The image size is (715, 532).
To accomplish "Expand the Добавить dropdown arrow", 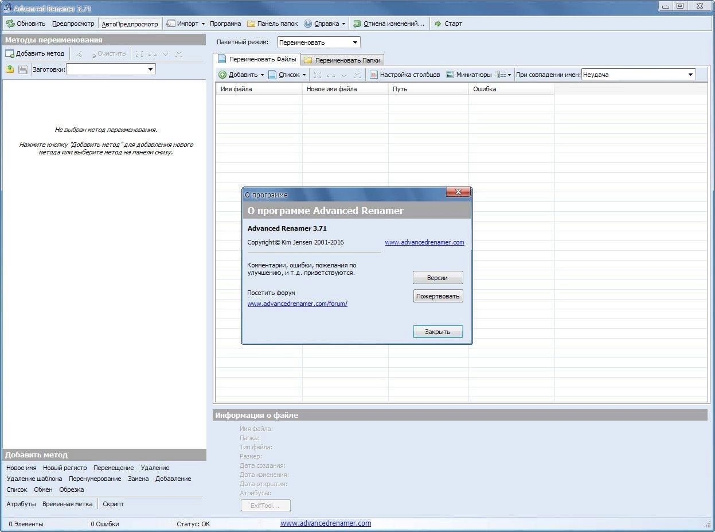I will coord(262,75).
